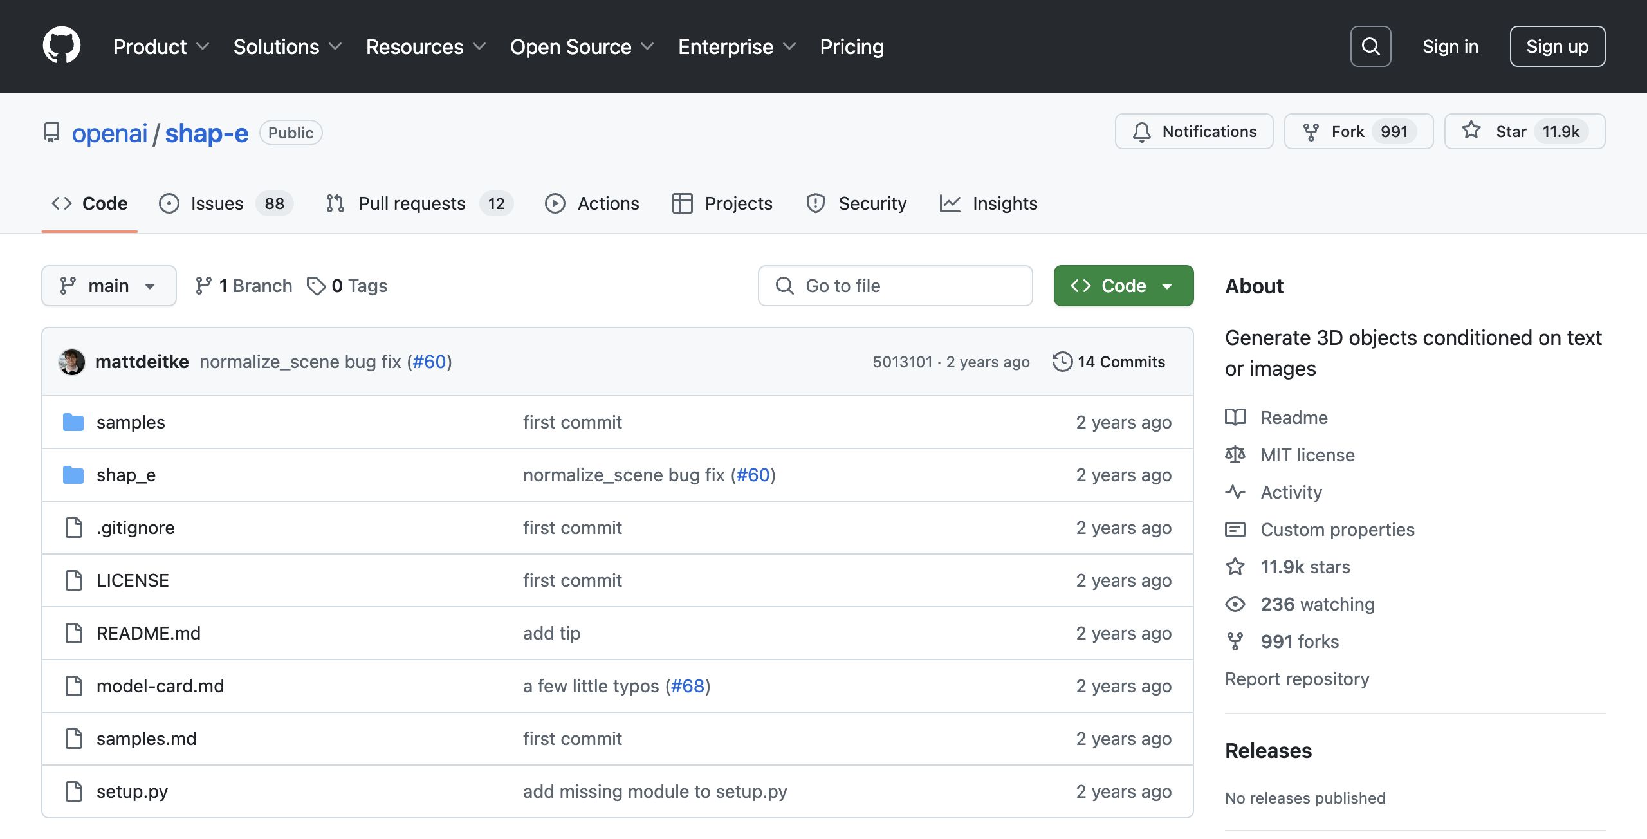The height and width of the screenshot is (839, 1647).
Task: Click the Releases heading link
Action: [1268, 750]
